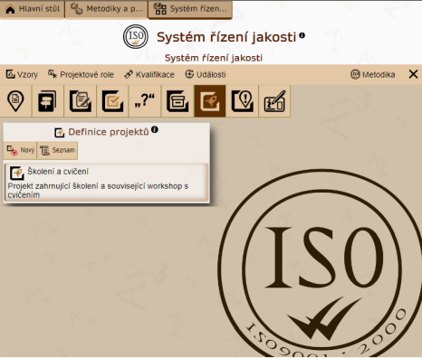Open the document with pencil icon
The height and width of the screenshot is (358, 422).
click(80, 101)
